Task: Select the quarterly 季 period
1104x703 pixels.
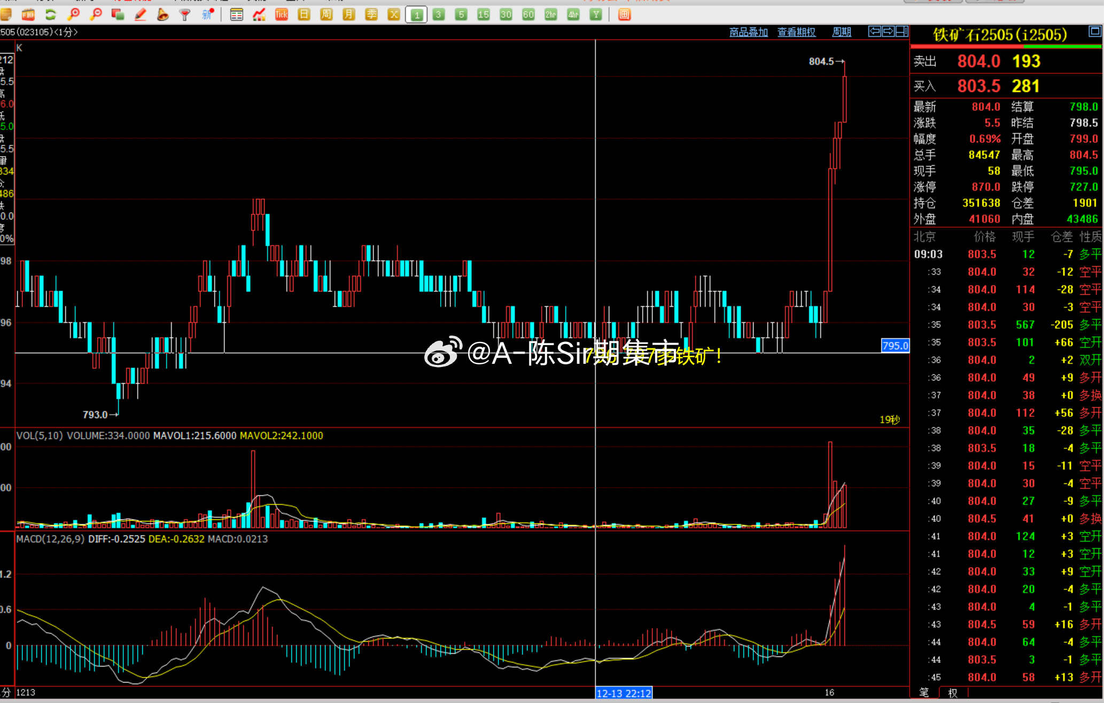Action: (371, 14)
